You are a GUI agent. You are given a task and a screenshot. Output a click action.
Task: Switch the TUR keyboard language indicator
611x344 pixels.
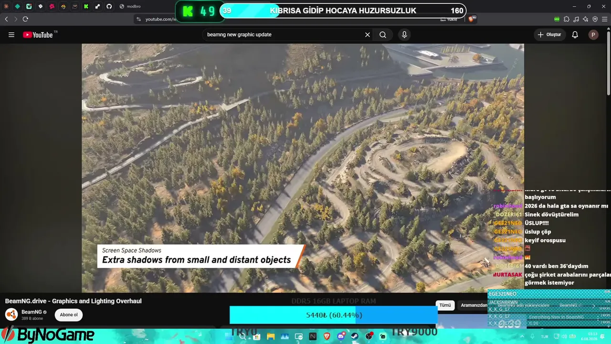point(545,336)
